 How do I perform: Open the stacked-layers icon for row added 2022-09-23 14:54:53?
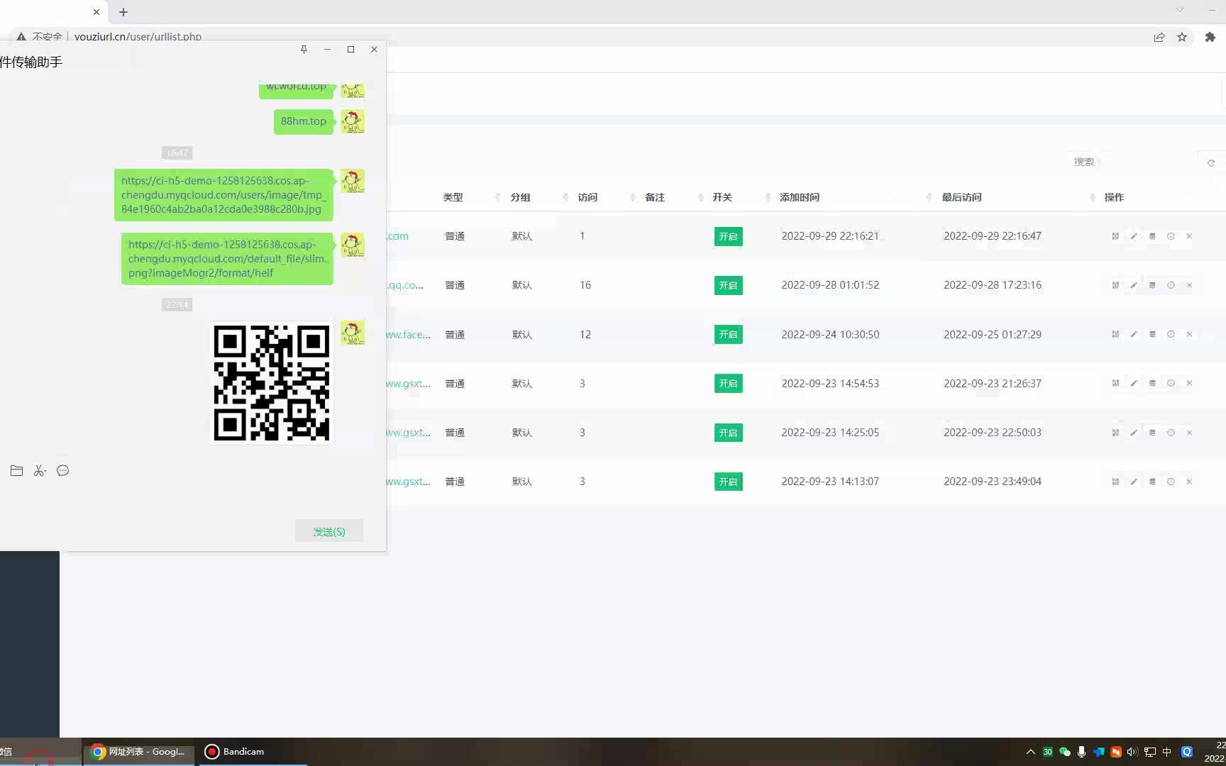pyautogui.click(x=1152, y=383)
